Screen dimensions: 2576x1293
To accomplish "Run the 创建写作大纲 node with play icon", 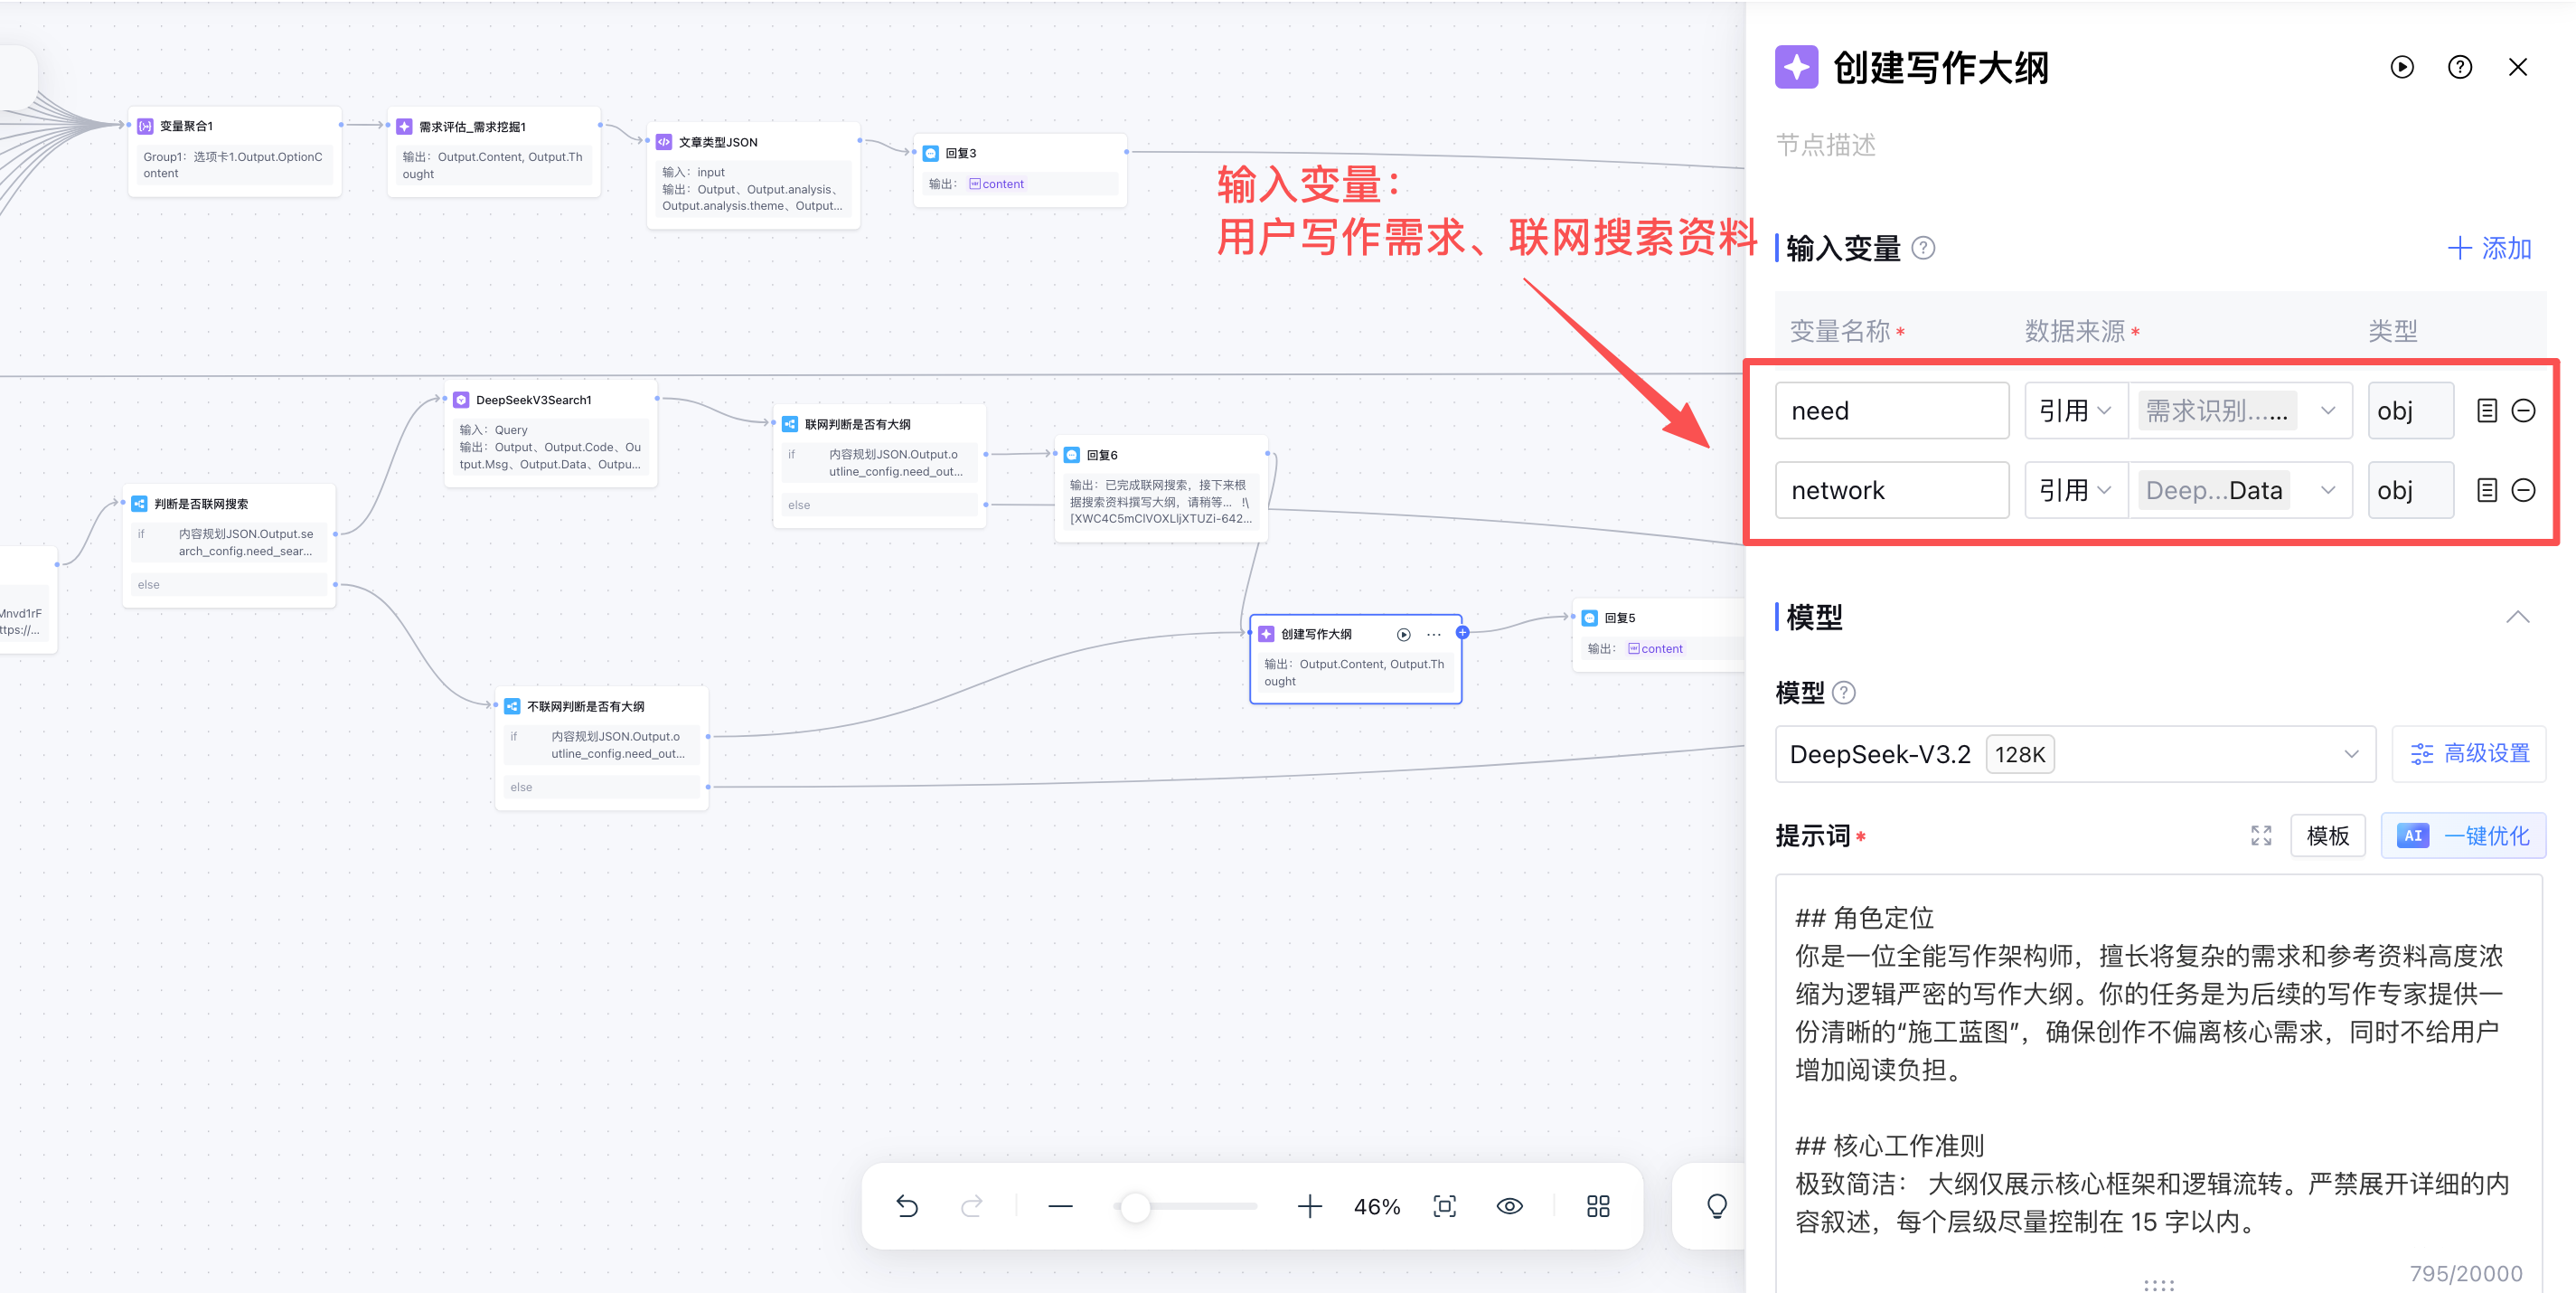I will point(2401,67).
